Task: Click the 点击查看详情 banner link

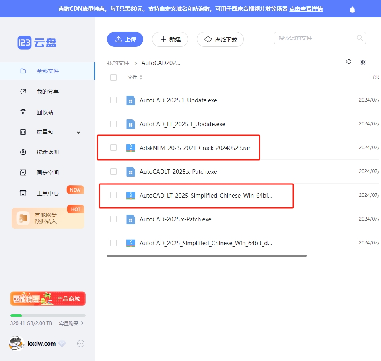Action: (x=306, y=9)
